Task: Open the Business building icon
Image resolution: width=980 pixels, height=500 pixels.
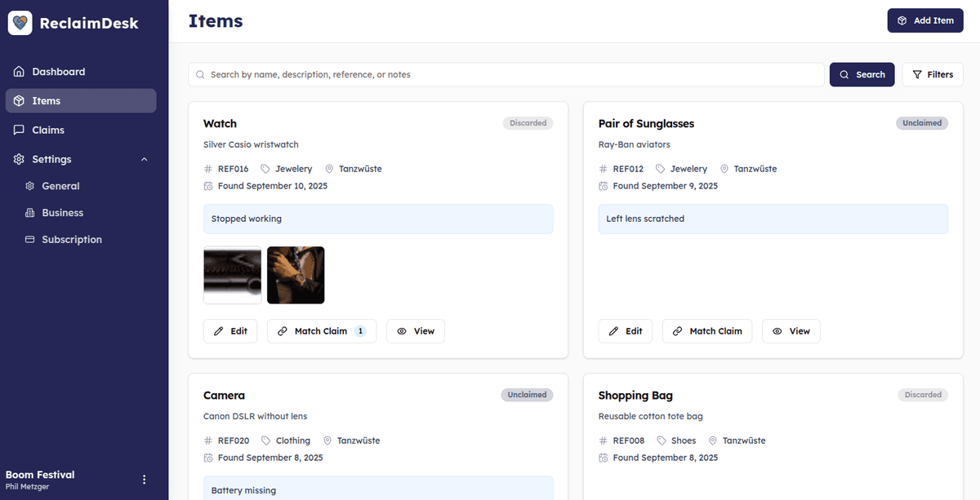Action: (30, 213)
